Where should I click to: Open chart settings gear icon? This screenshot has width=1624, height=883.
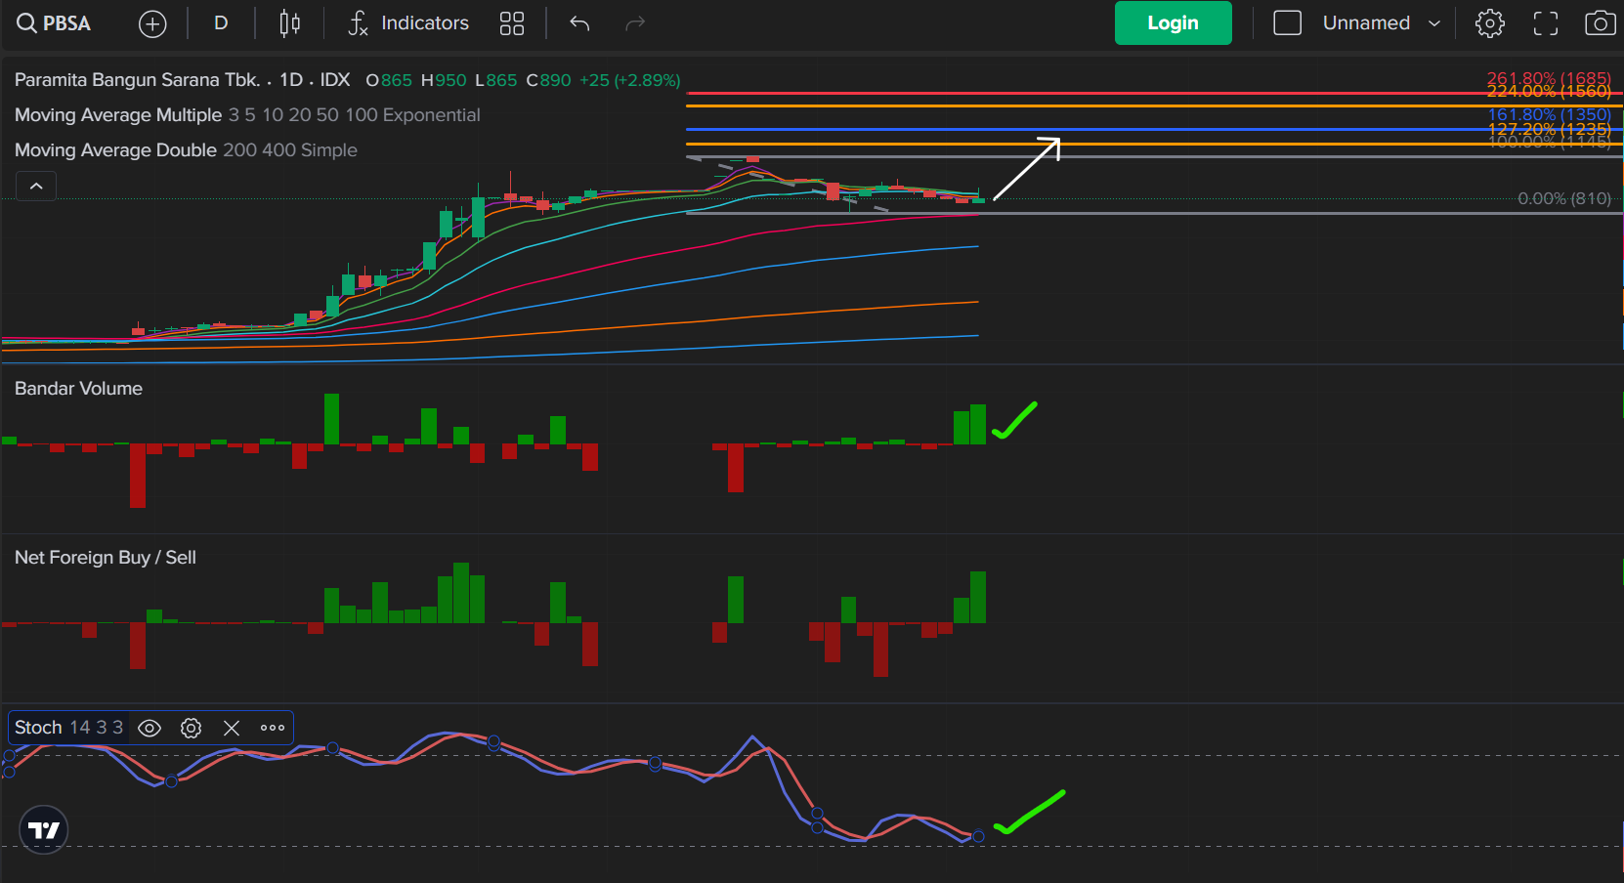[1489, 23]
